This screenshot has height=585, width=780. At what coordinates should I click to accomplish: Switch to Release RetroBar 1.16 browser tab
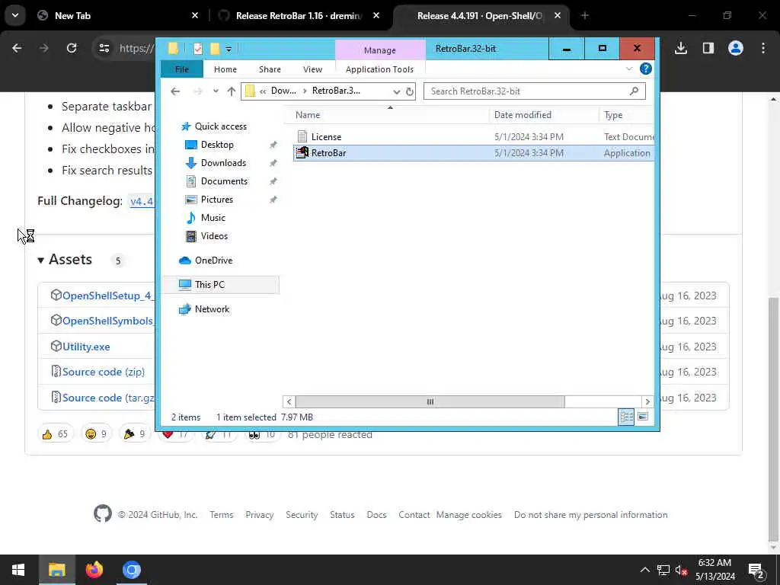pos(299,16)
